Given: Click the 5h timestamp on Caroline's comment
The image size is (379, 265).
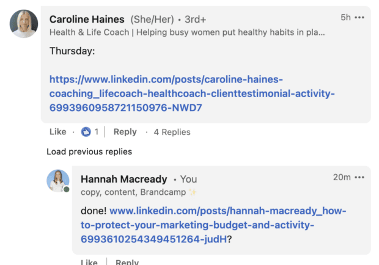Looking at the screenshot, I should click(x=345, y=17).
